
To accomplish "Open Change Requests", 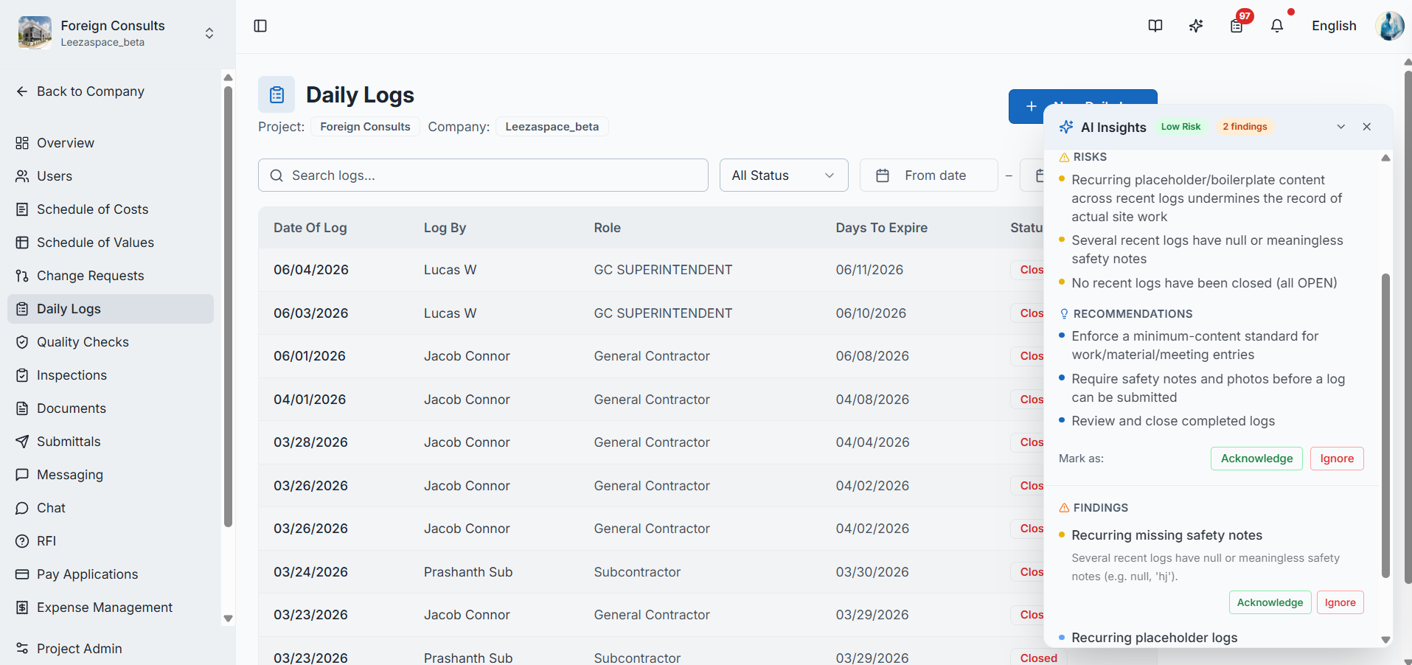I will [x=111, y=276].
